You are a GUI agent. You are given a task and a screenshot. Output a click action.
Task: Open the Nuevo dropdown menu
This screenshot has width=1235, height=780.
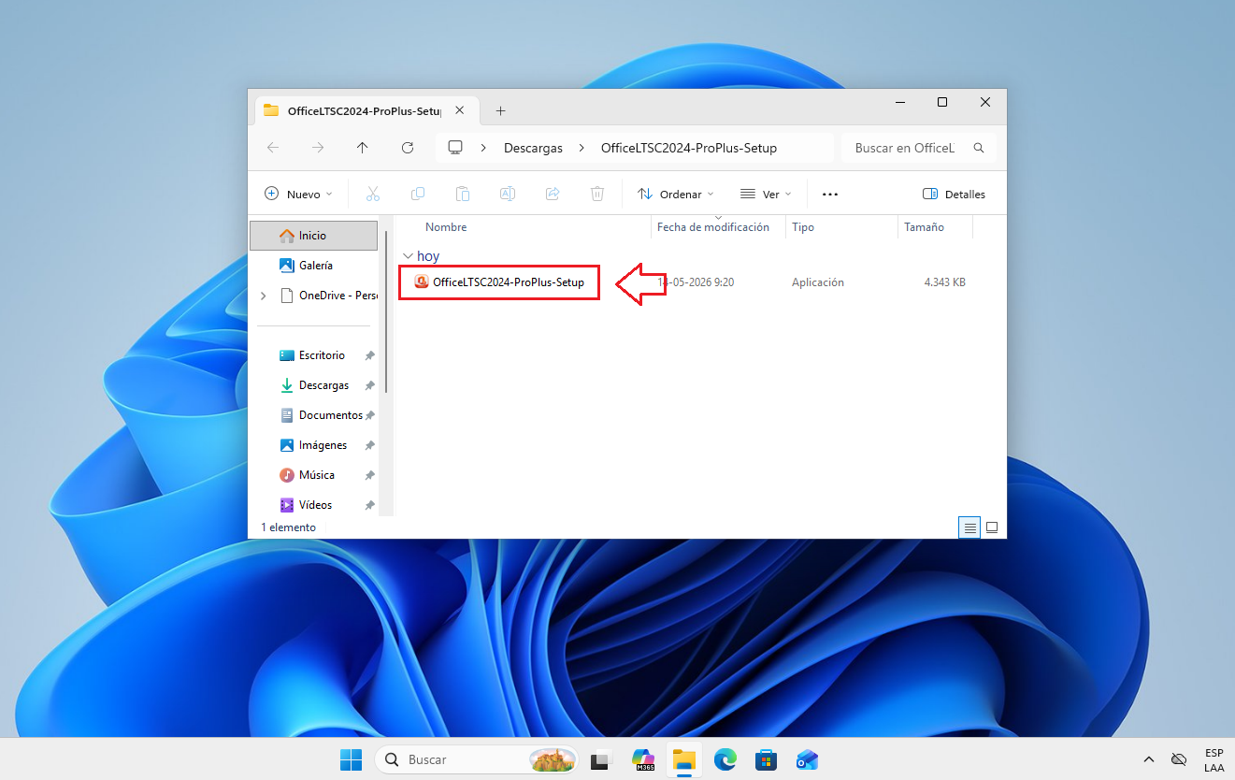tap(298, 194)
